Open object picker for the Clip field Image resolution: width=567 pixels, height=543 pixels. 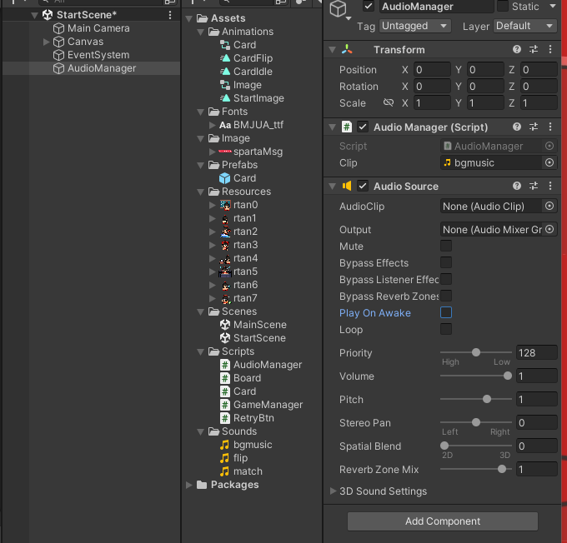coord(549,163)
